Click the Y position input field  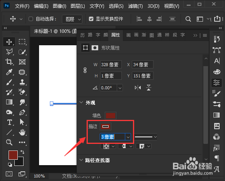pyautogui.click(x=143, y=76)
